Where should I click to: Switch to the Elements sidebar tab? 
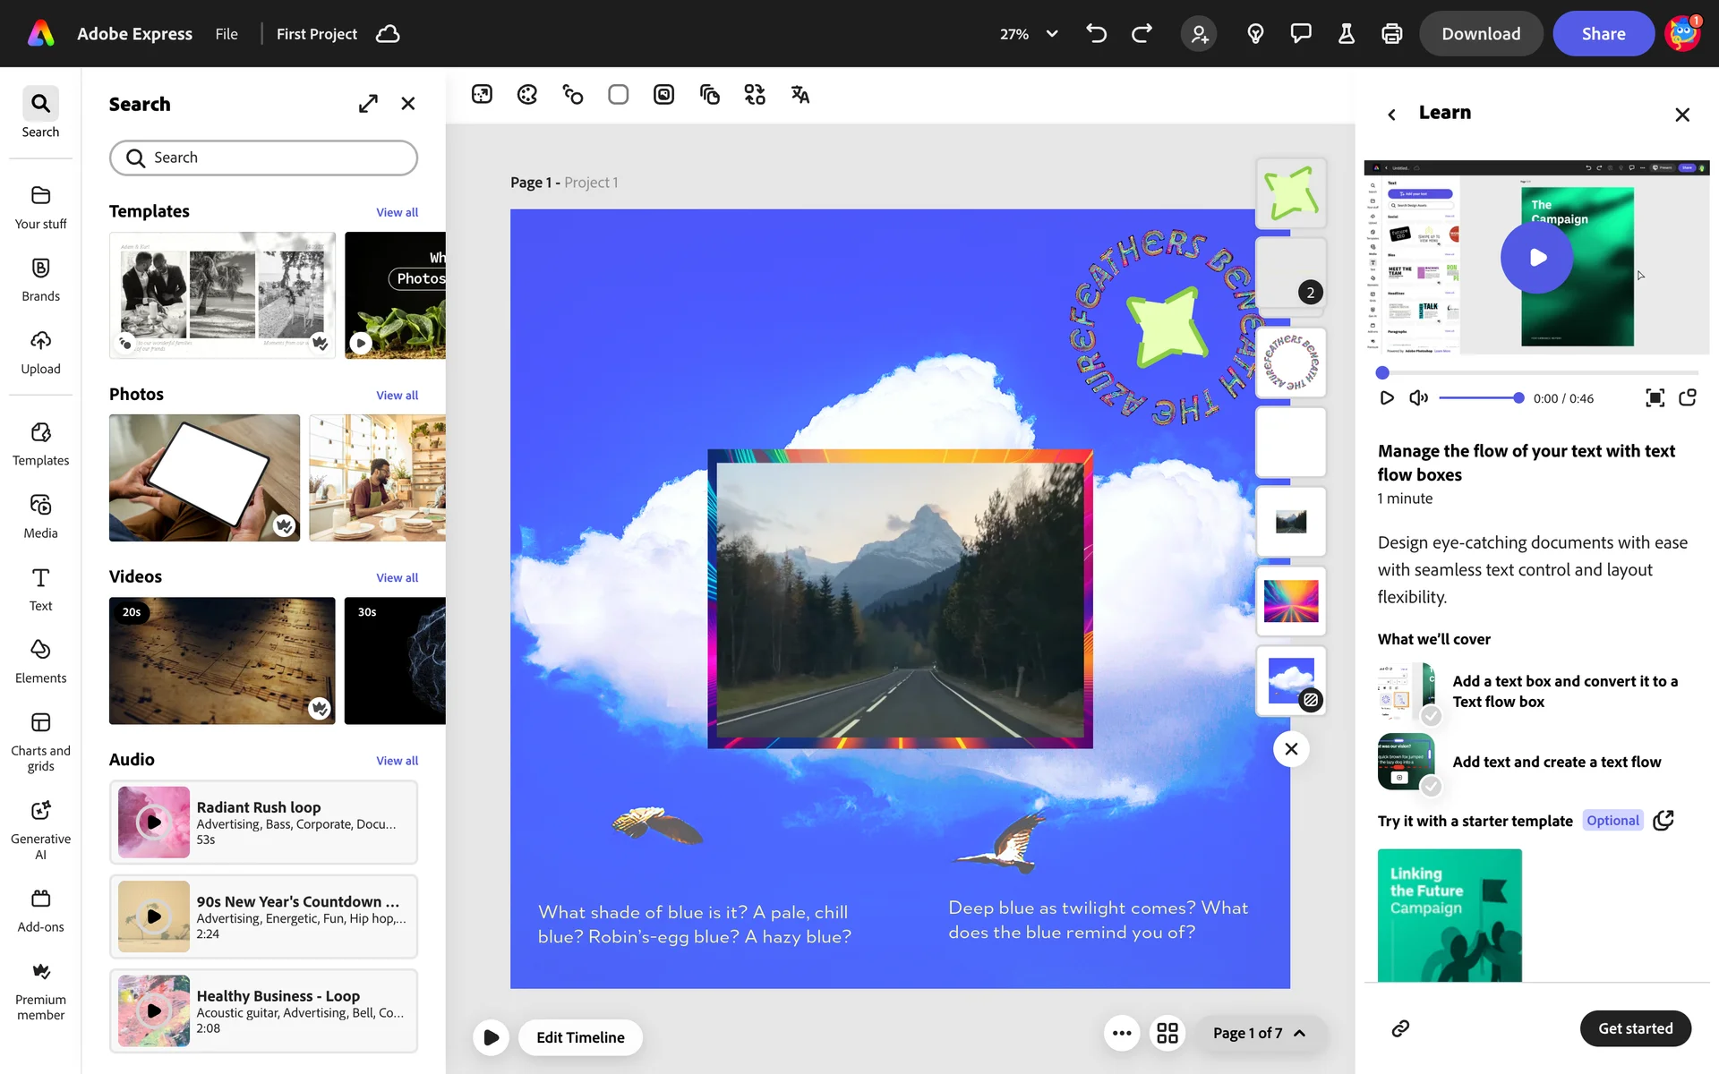click(x=40, y=661)
